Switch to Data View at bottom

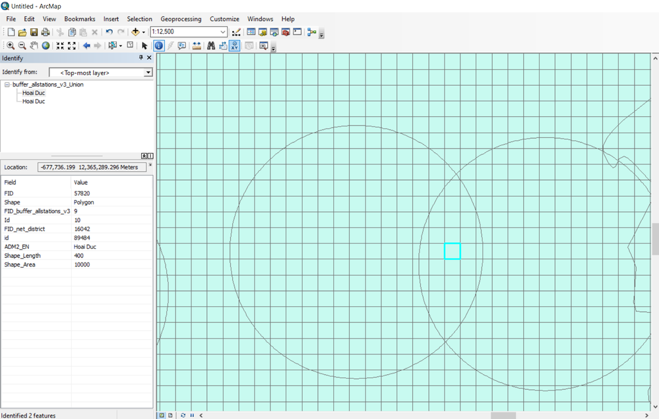point(162,415)
